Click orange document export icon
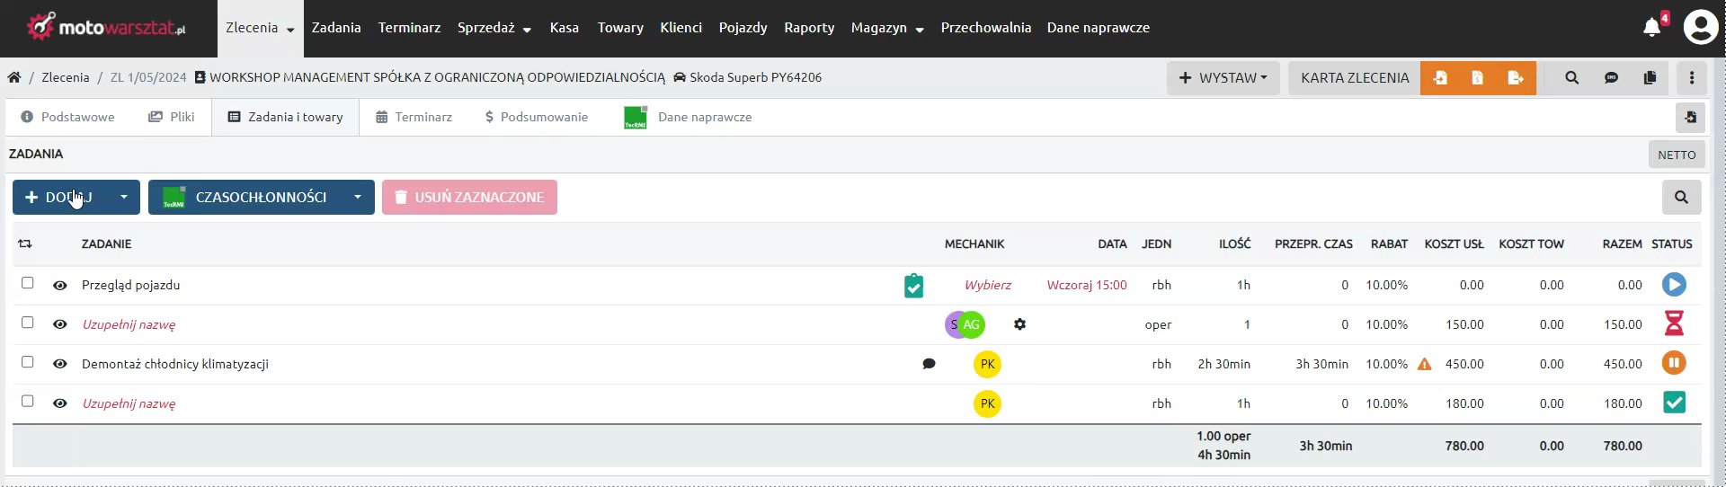This screenshot has width=1726, height=487. tap(1516, 78)
